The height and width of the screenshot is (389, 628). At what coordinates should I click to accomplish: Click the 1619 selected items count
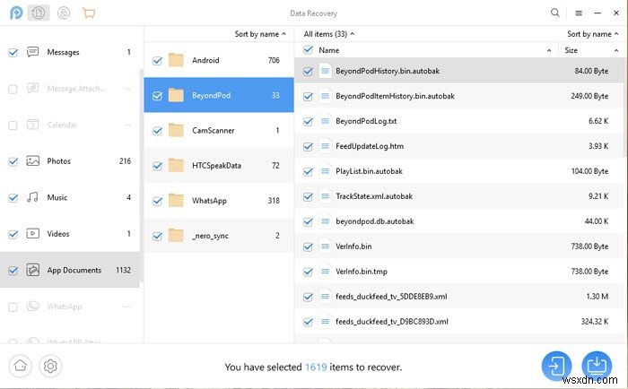pos(316,367)
